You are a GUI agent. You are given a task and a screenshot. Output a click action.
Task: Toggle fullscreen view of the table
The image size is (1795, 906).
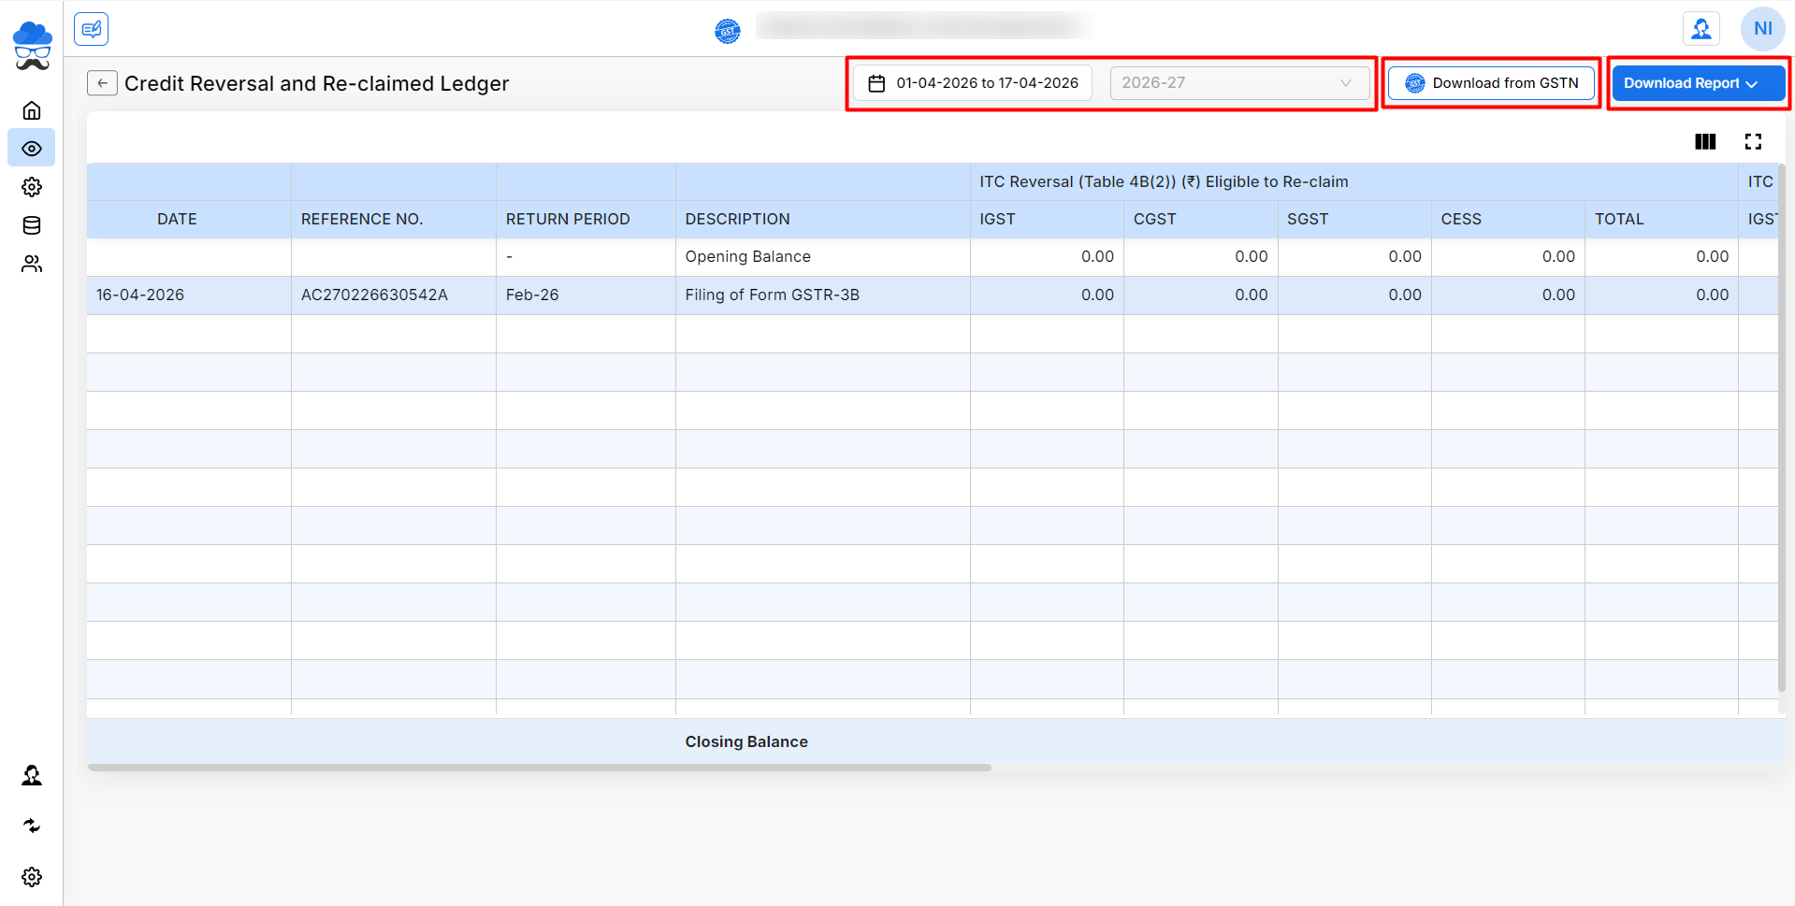pos(1753,141)
